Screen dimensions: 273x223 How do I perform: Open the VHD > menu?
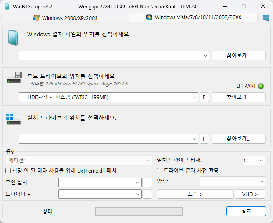pos(250,194)
